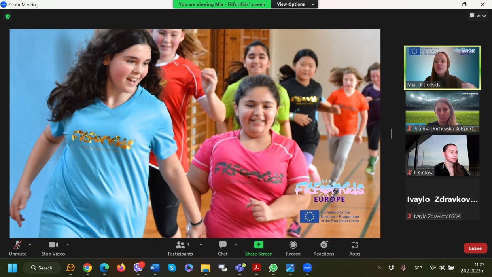Select Joanna Dochevska video thumbnail
The height and width of the screenshot is (277, 492).
(442, 112)
